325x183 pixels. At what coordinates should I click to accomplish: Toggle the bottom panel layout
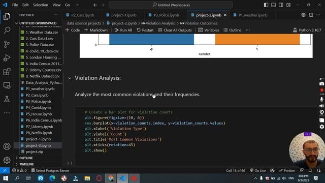[273, 5]
